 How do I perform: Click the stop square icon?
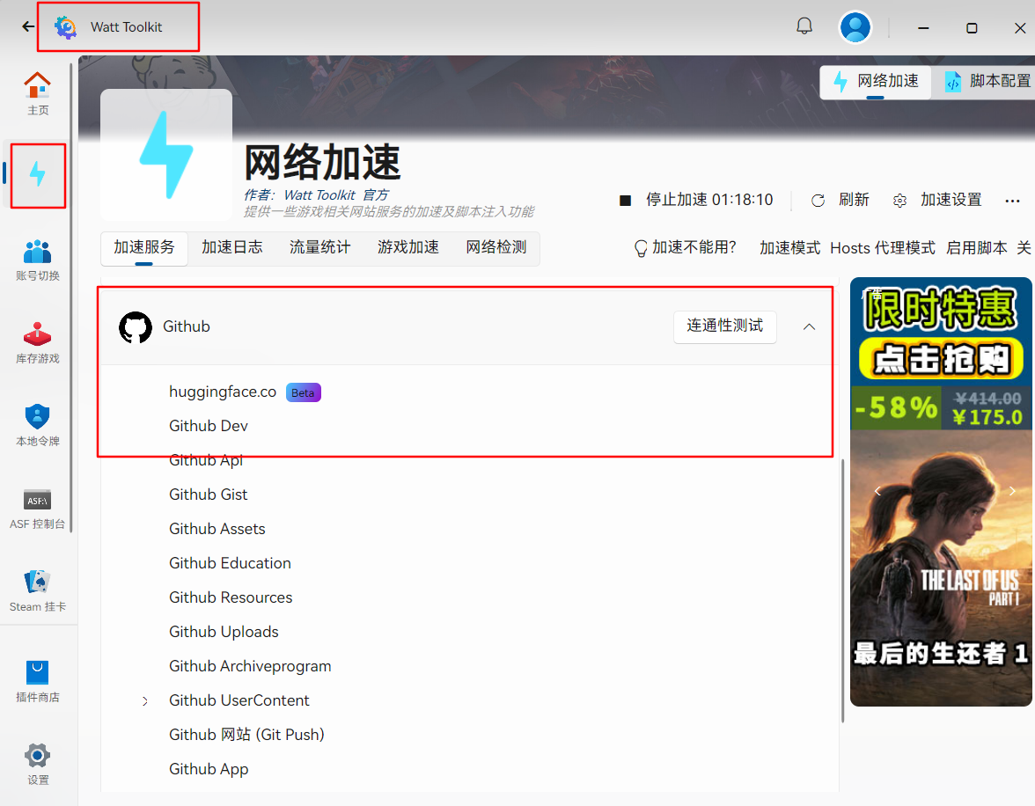(625, 200)
